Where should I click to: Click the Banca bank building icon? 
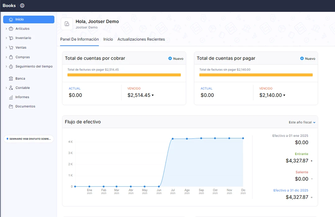point(11,79)
